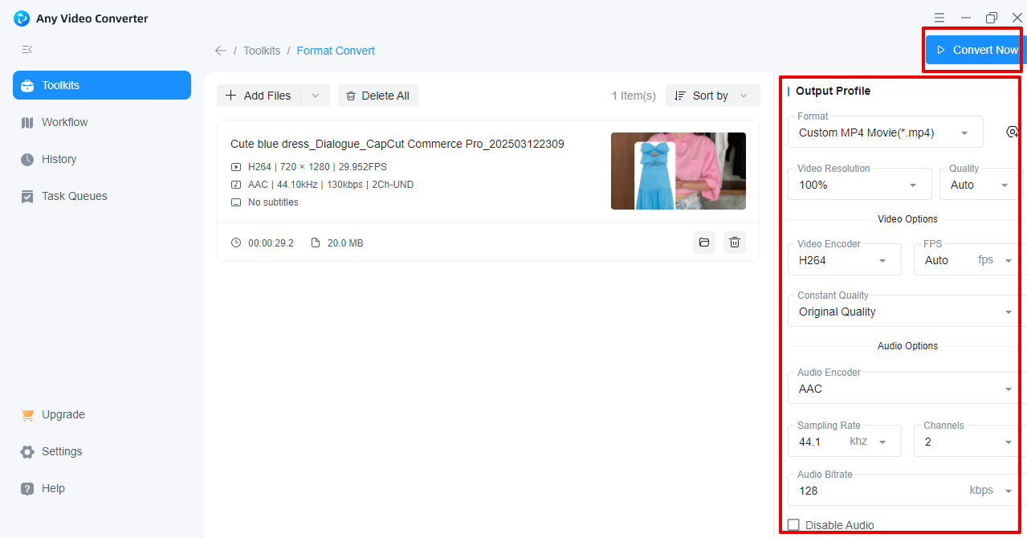Start conversion with Convert Now

[x=974, y=49]
